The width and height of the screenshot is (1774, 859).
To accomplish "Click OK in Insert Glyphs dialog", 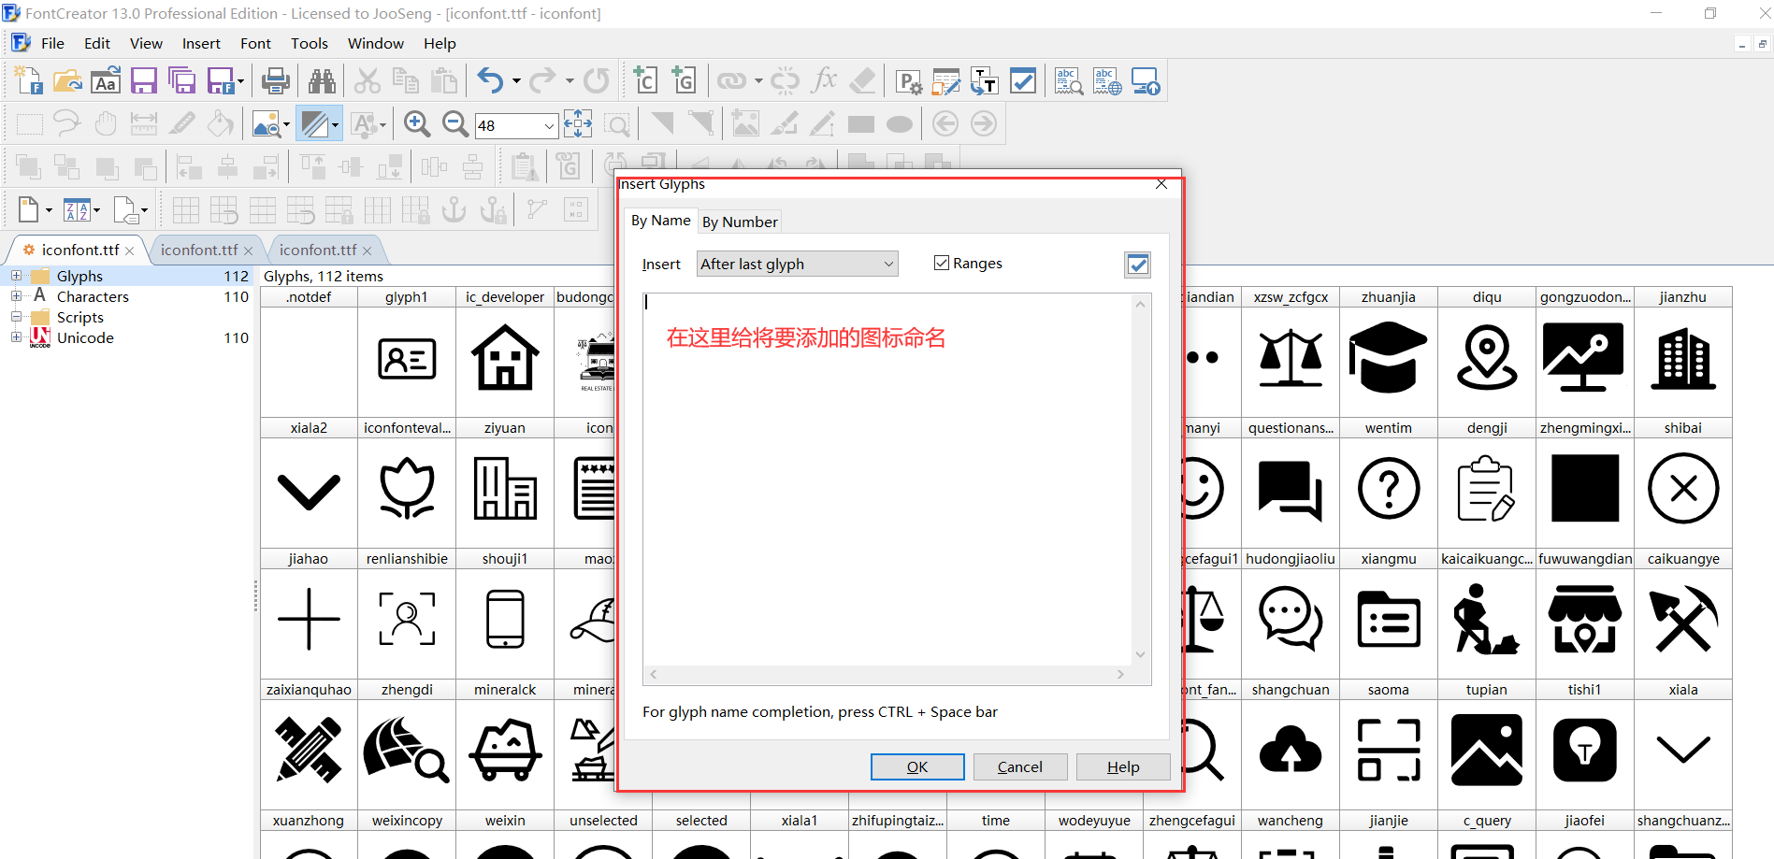I will tap(917, 766).
